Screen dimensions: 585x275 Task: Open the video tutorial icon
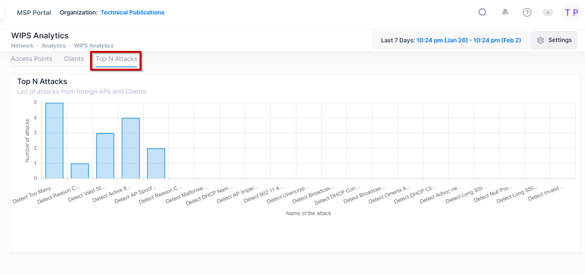pos(548,13)
